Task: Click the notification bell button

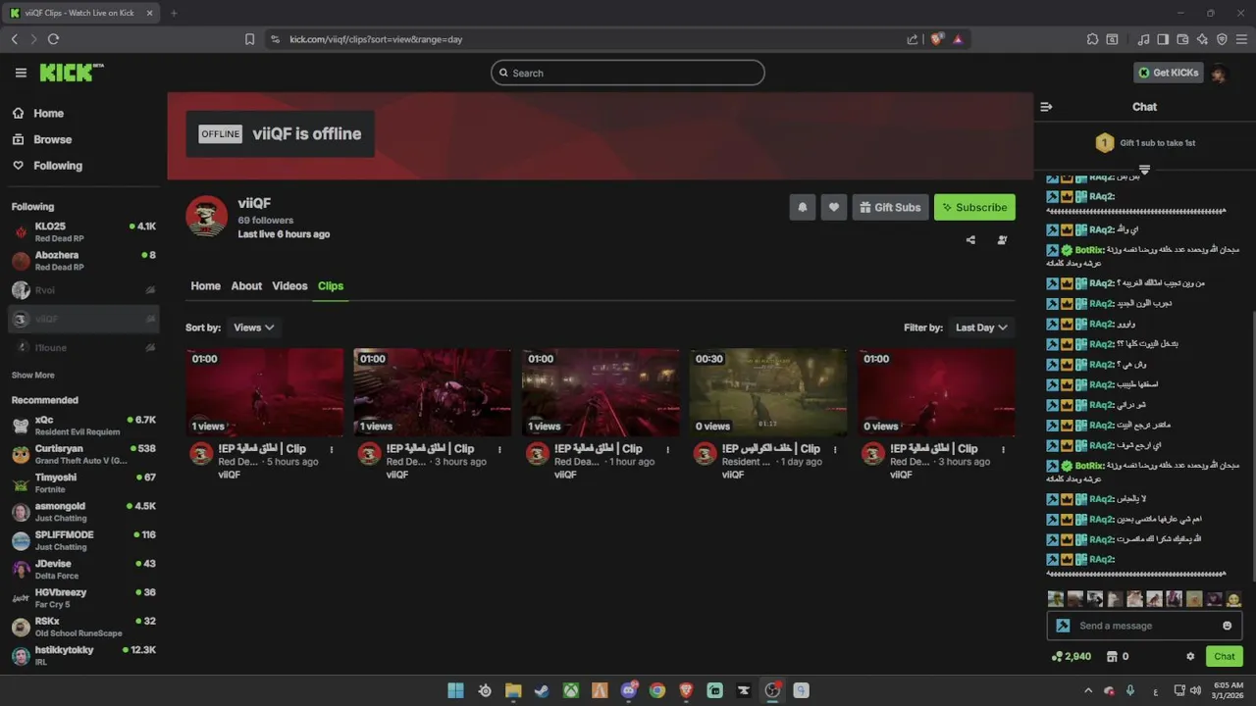Action: (802, 207)
